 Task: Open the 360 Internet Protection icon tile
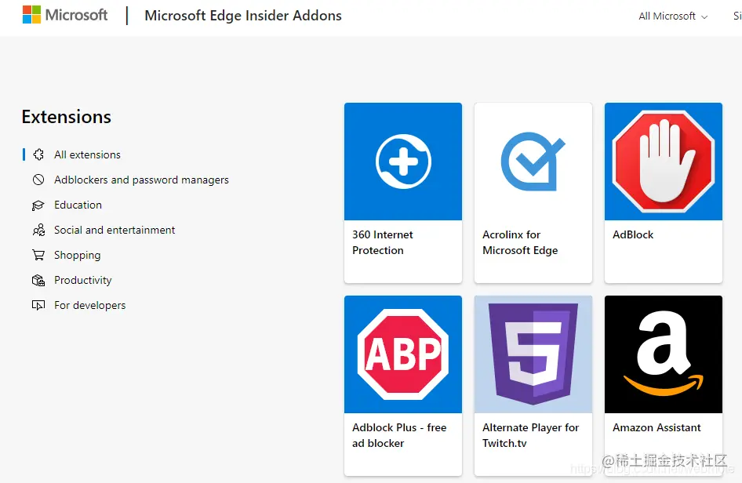[403, 162]
